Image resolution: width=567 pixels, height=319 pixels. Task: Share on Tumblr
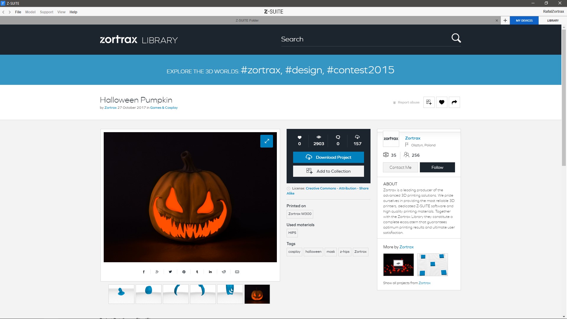[x=197, y=272]
